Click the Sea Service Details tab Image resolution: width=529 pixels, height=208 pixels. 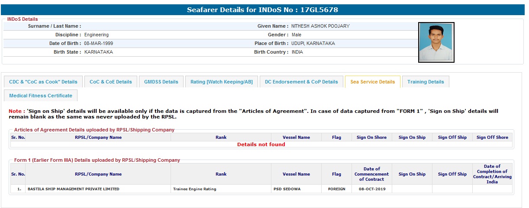coord(372,82)
